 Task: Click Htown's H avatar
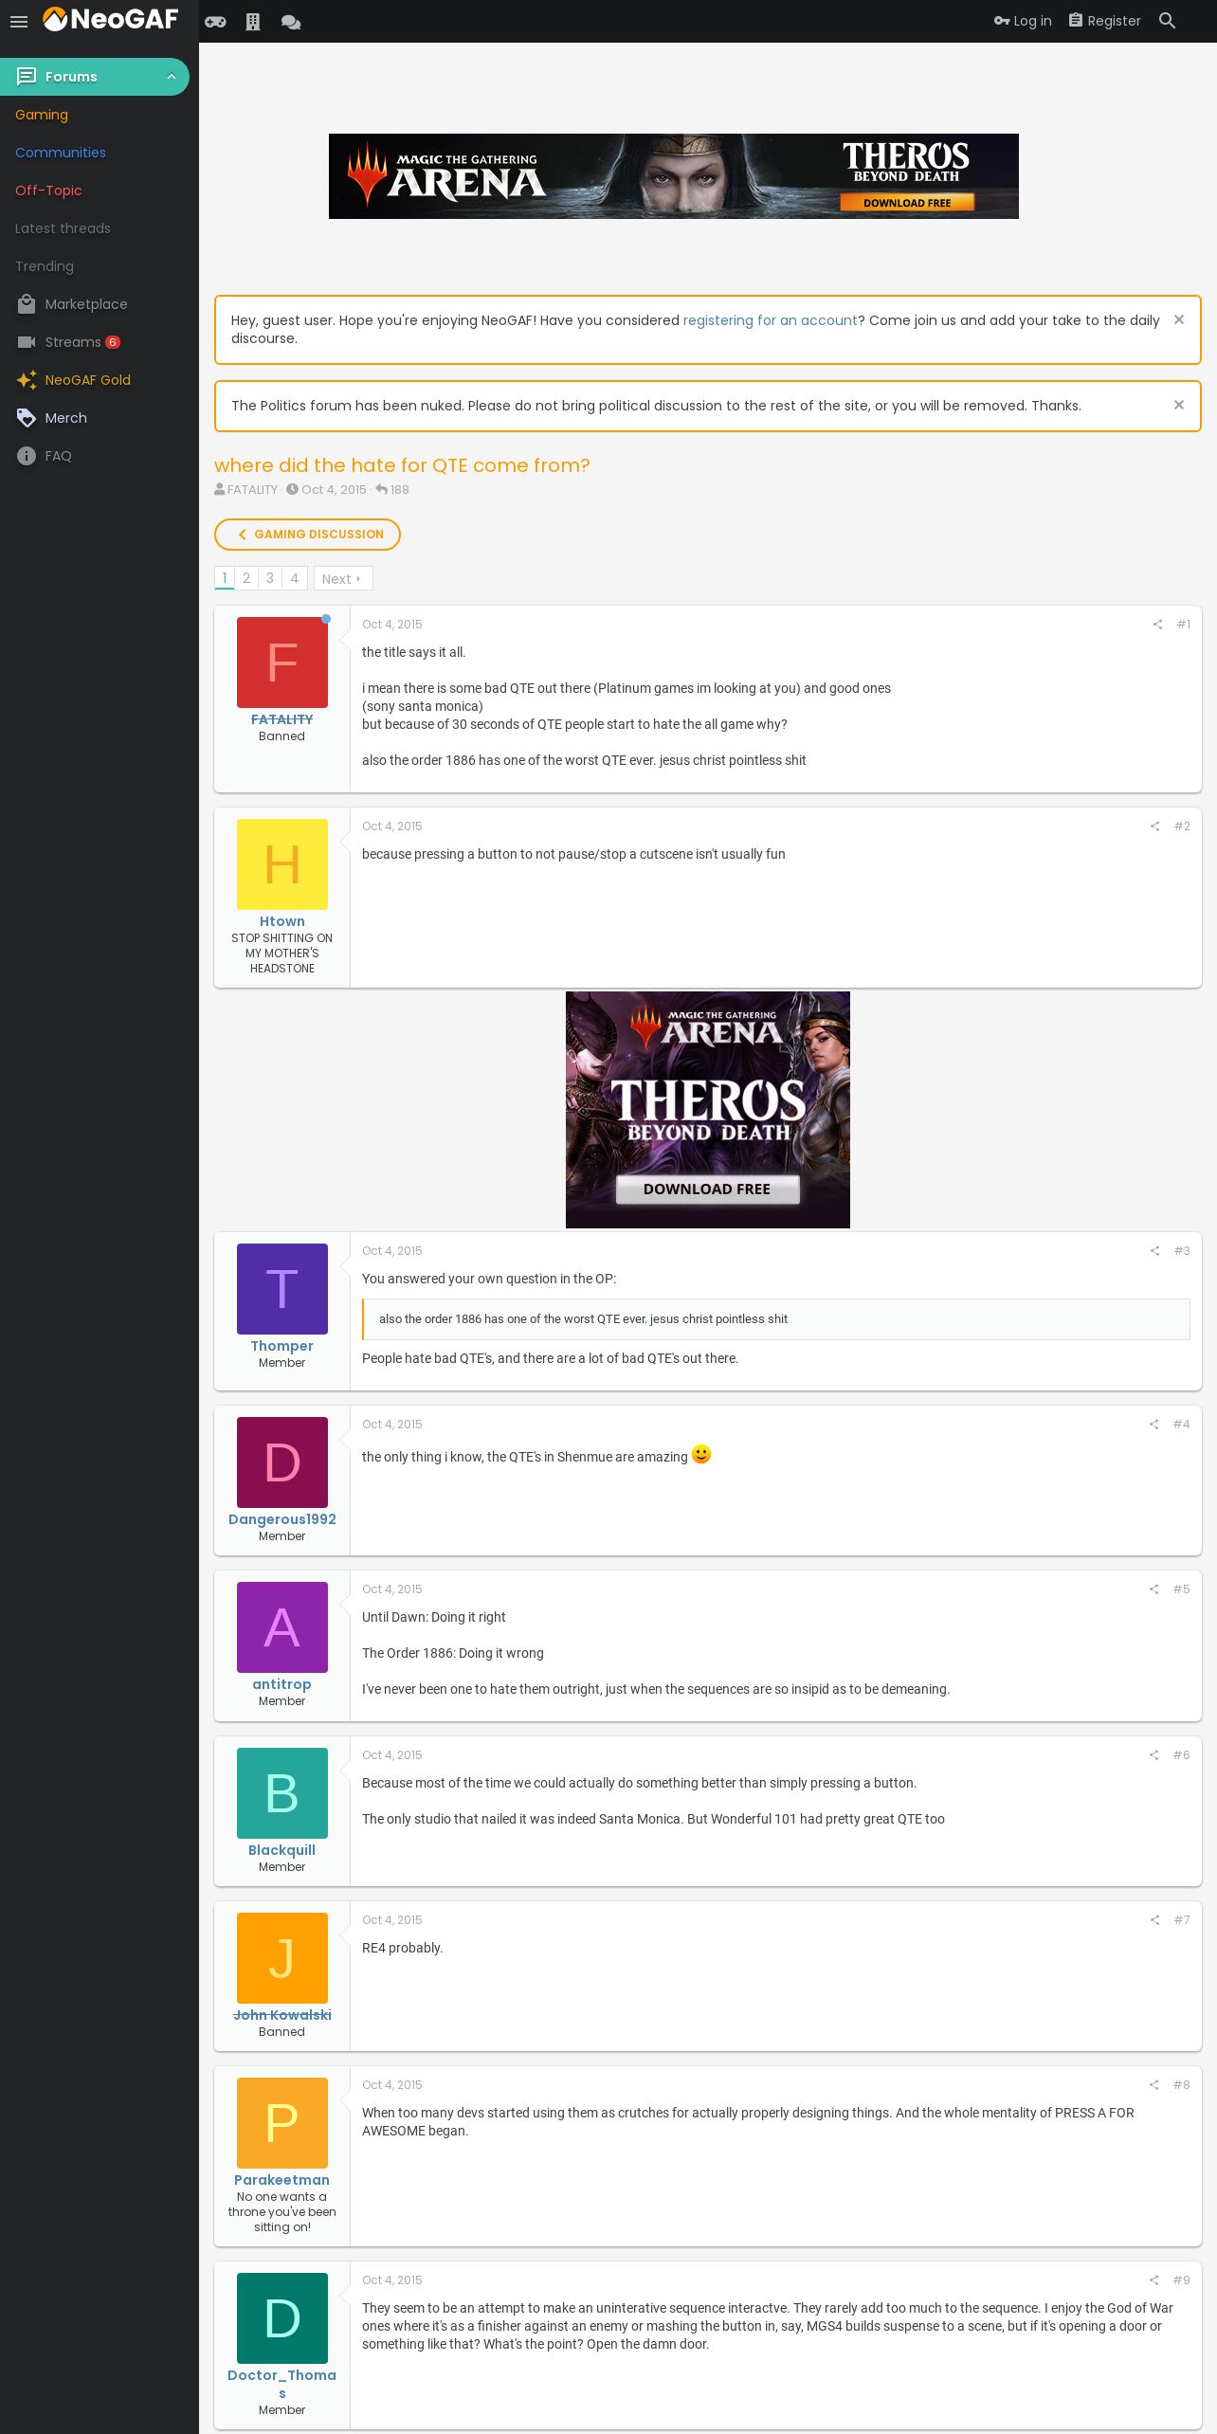click(282, 864)
